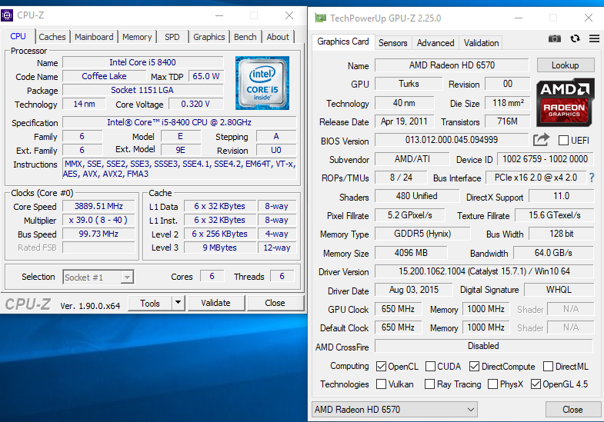The height and width of the screenshot is (422, 604).
Task: Click the Bandwidth value 64.0 GB/s
Action: coord(553,253)
